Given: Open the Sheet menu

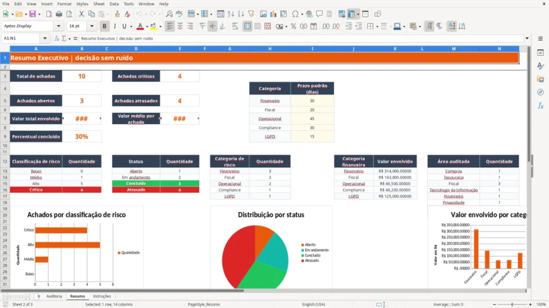Looking at the screenshot, I should point(99,4).
